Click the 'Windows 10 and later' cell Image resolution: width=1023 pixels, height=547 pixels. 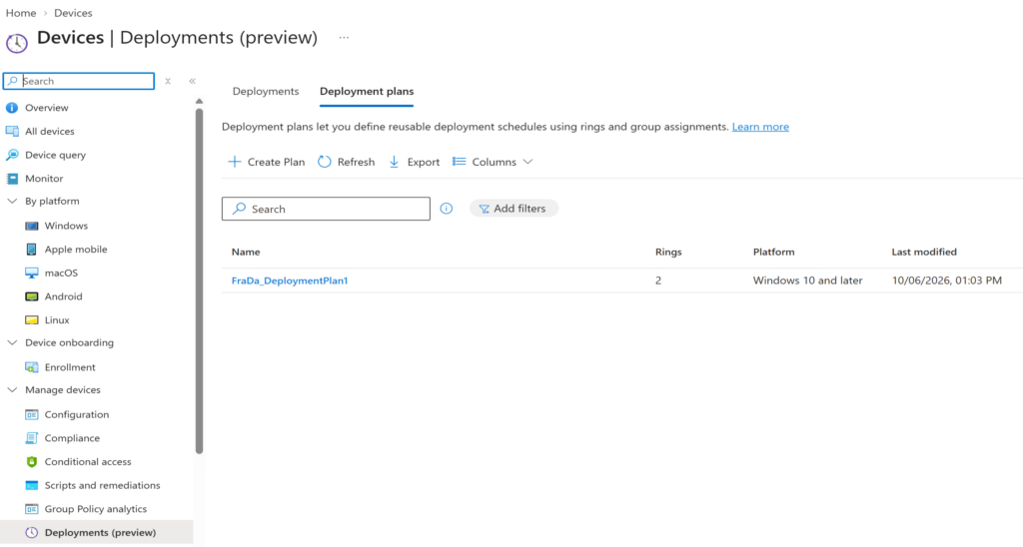(807, 280)
